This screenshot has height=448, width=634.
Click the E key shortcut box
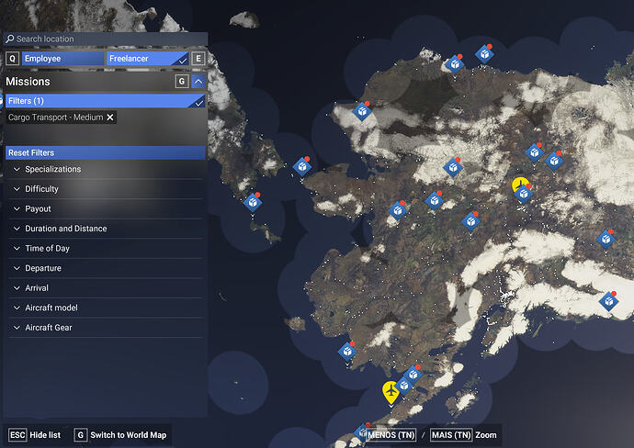198,59
